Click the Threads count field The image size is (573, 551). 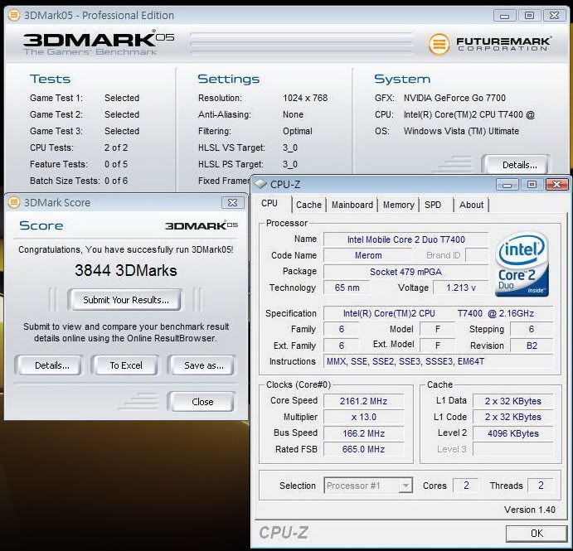pos(540,486)
